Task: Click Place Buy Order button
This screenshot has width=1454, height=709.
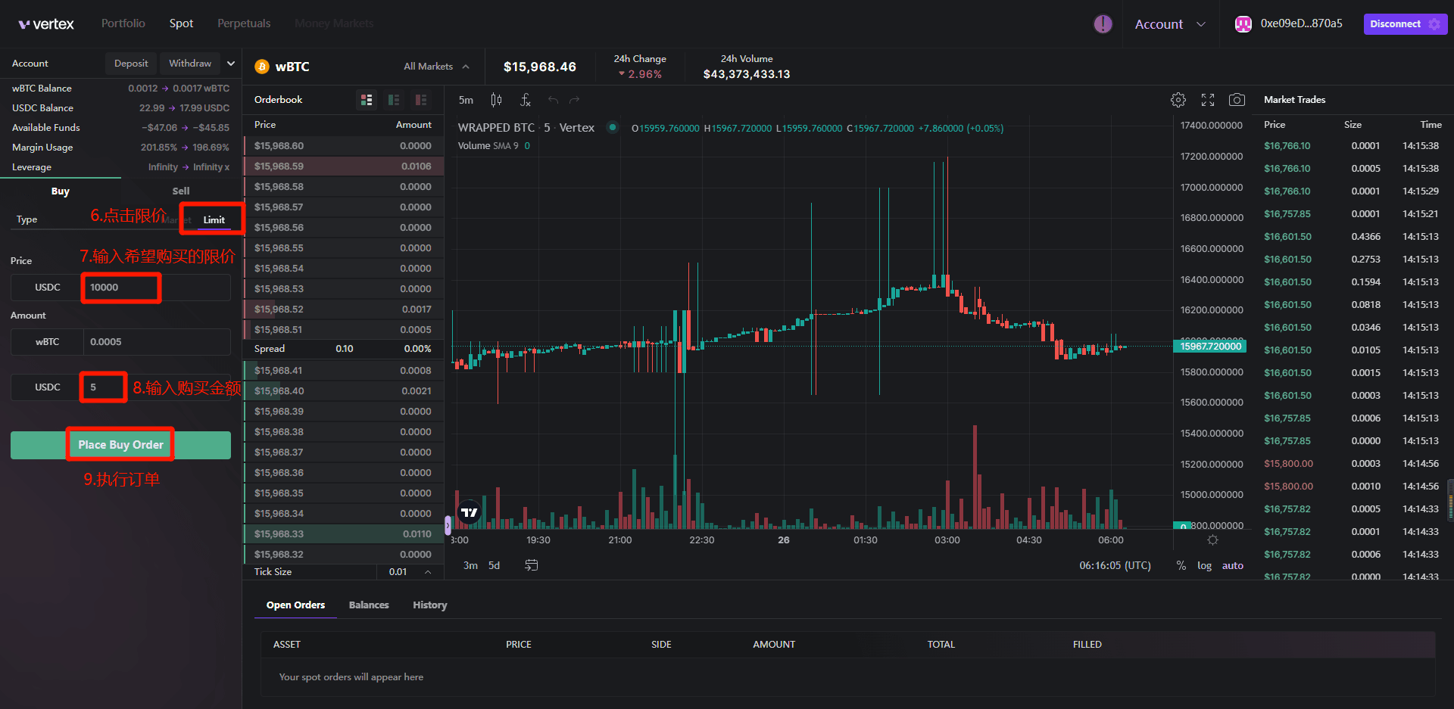Action: click(x=120, y=445)
